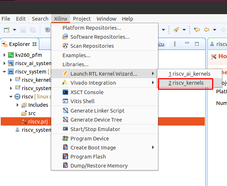Choose Platform Repositories… from the menu

(x=105, y=28)
